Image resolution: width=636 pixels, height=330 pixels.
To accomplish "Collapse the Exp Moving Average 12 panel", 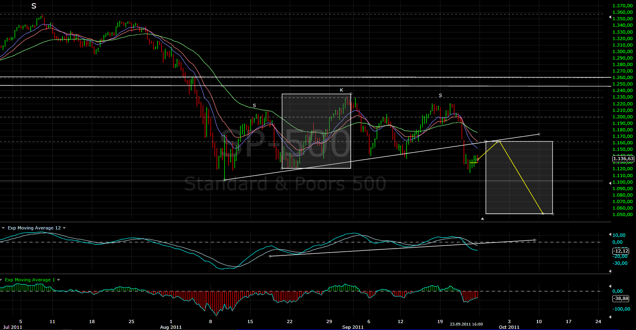I will tap(4, 228).
